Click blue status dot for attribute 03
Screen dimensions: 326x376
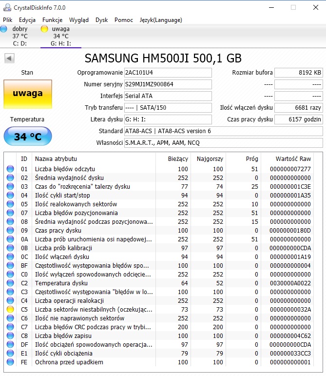click(x=10, y=186)
